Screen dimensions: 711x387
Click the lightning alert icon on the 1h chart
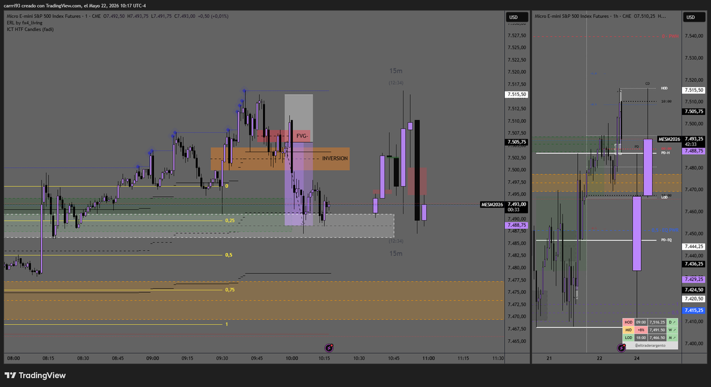coord(621,348)
